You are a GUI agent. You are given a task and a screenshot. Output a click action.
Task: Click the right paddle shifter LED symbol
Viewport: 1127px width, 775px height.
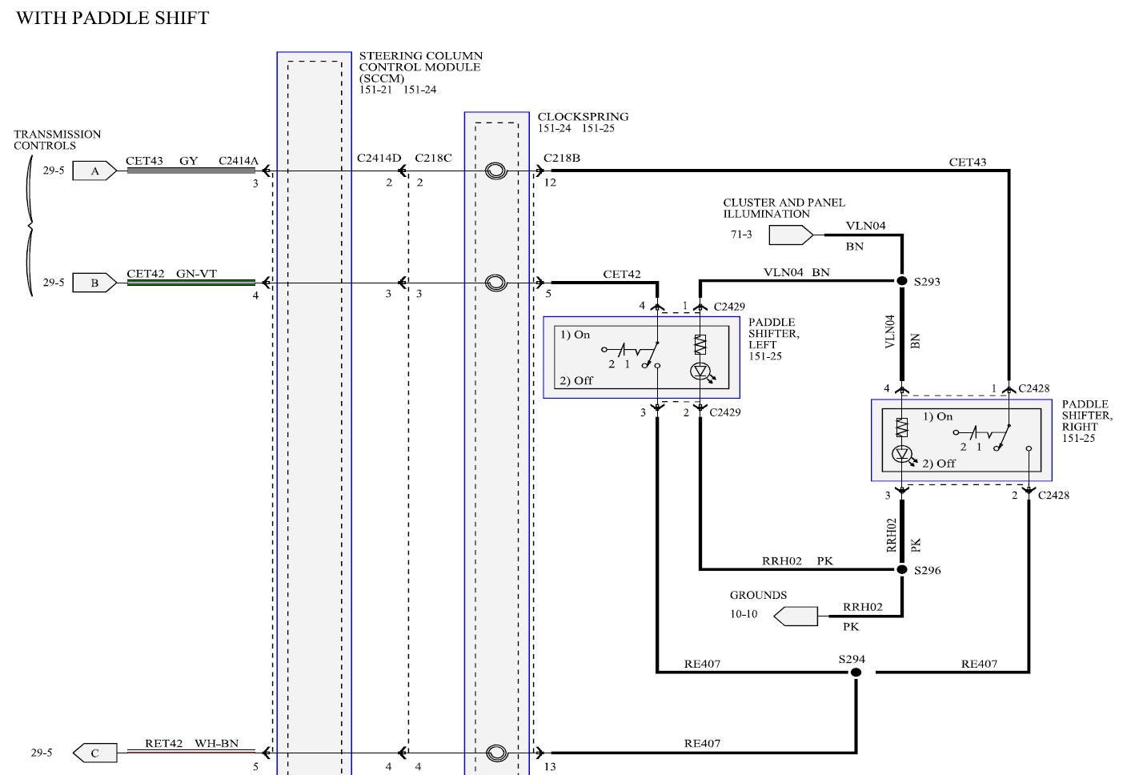click(903, 454)
